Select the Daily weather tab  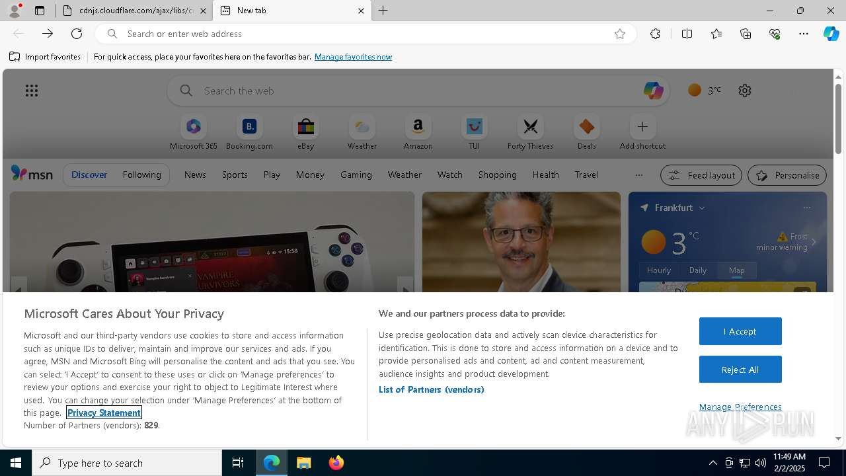coord(698,270)
